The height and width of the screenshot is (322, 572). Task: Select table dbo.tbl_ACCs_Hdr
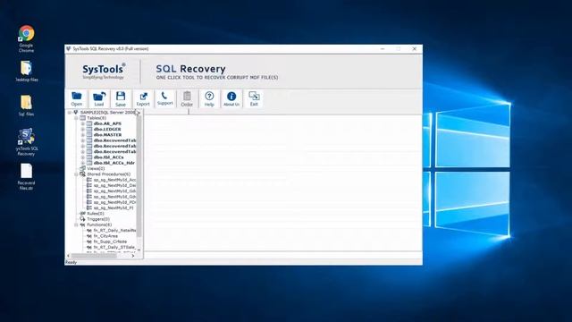(114, 163)
